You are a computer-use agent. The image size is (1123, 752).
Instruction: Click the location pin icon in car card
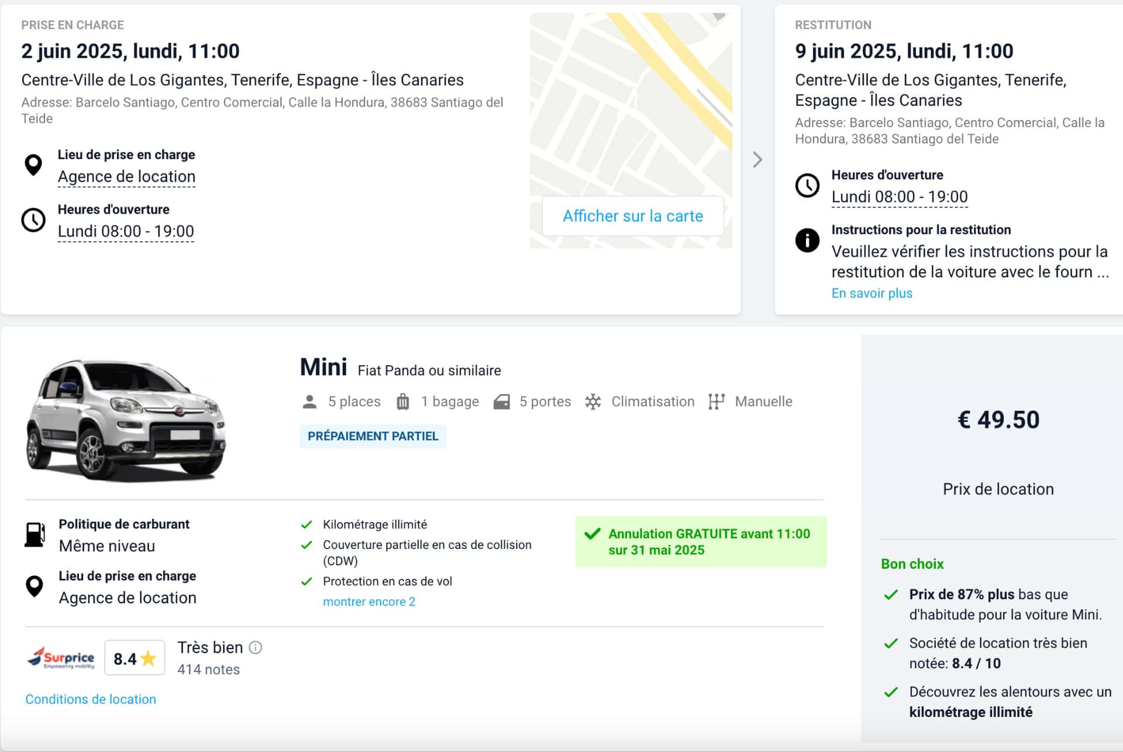[x=35, y=586]
